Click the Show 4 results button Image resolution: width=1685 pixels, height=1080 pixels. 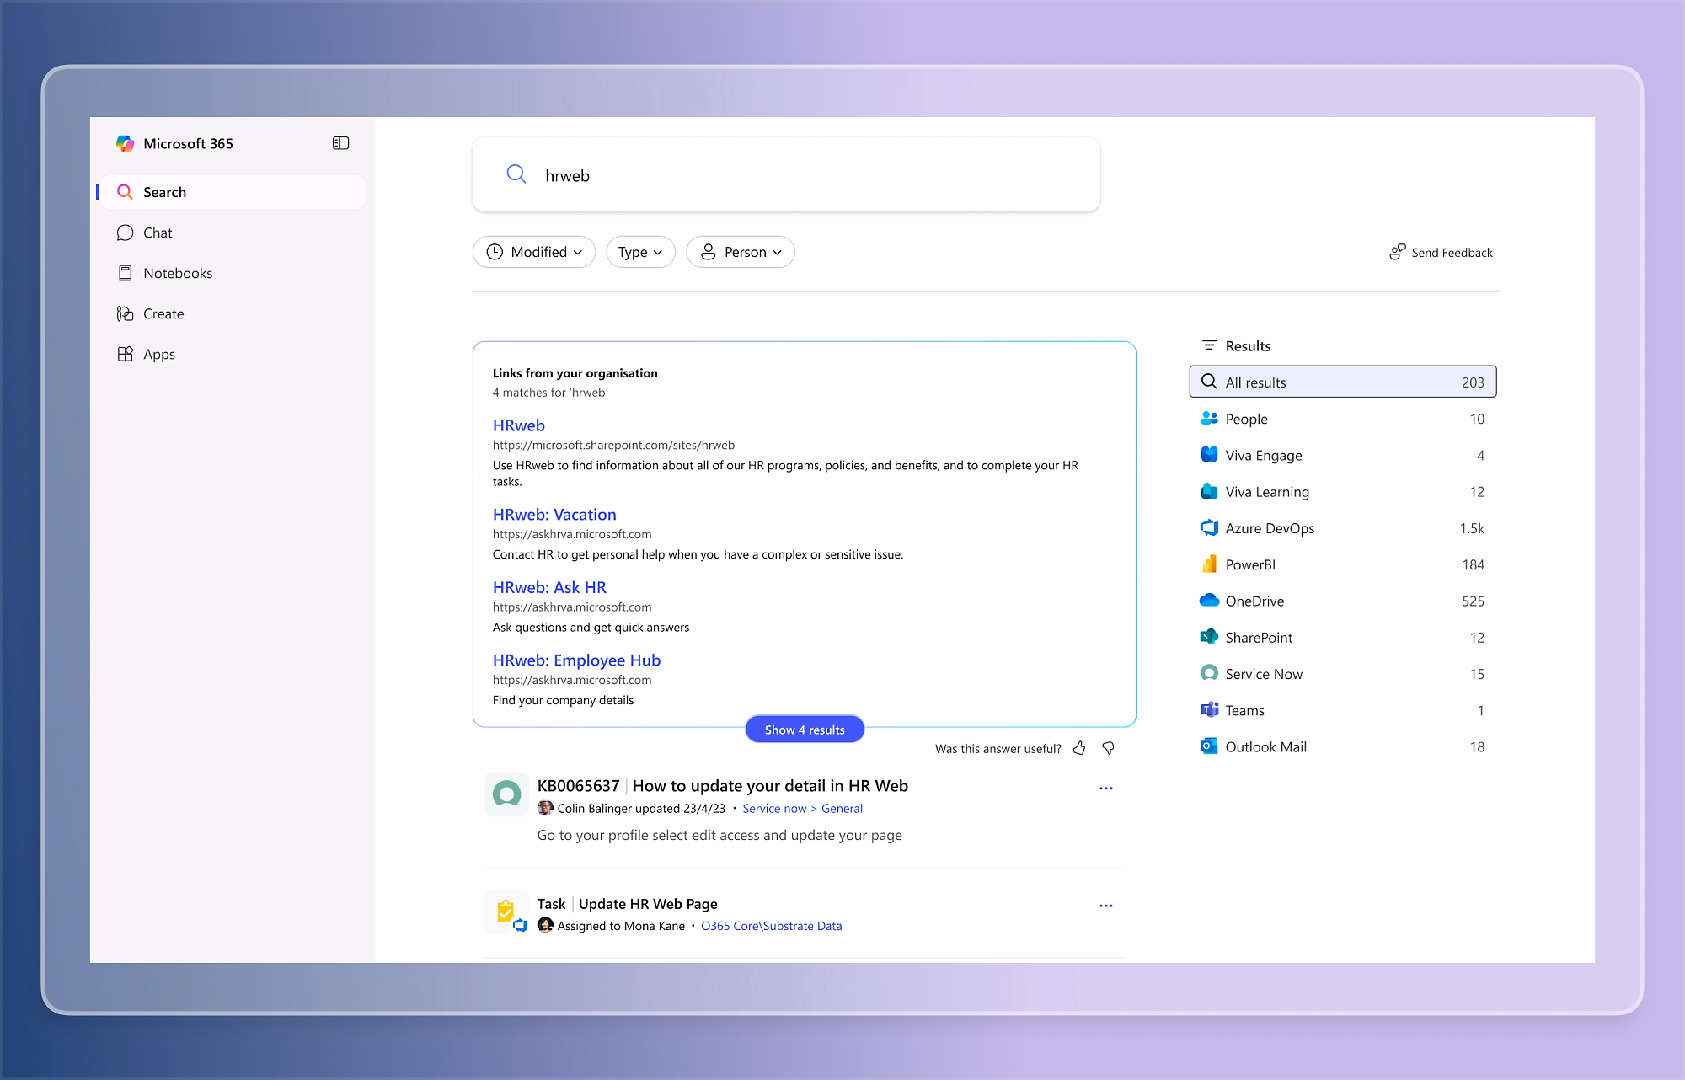pyautogui.click(x=804, y=730)
